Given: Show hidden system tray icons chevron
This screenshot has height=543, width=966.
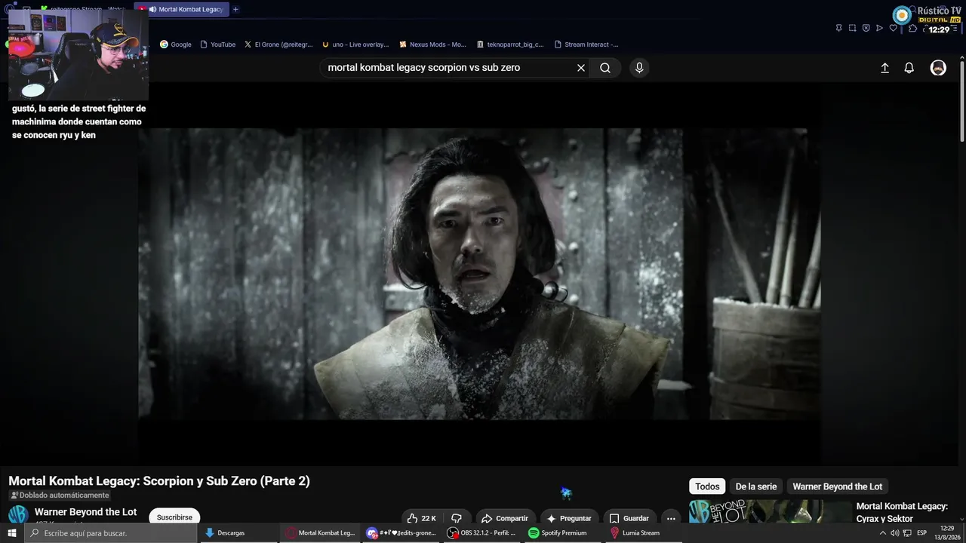Looking at the screenshot, I should pyautogui.click(x=882, y=533).
